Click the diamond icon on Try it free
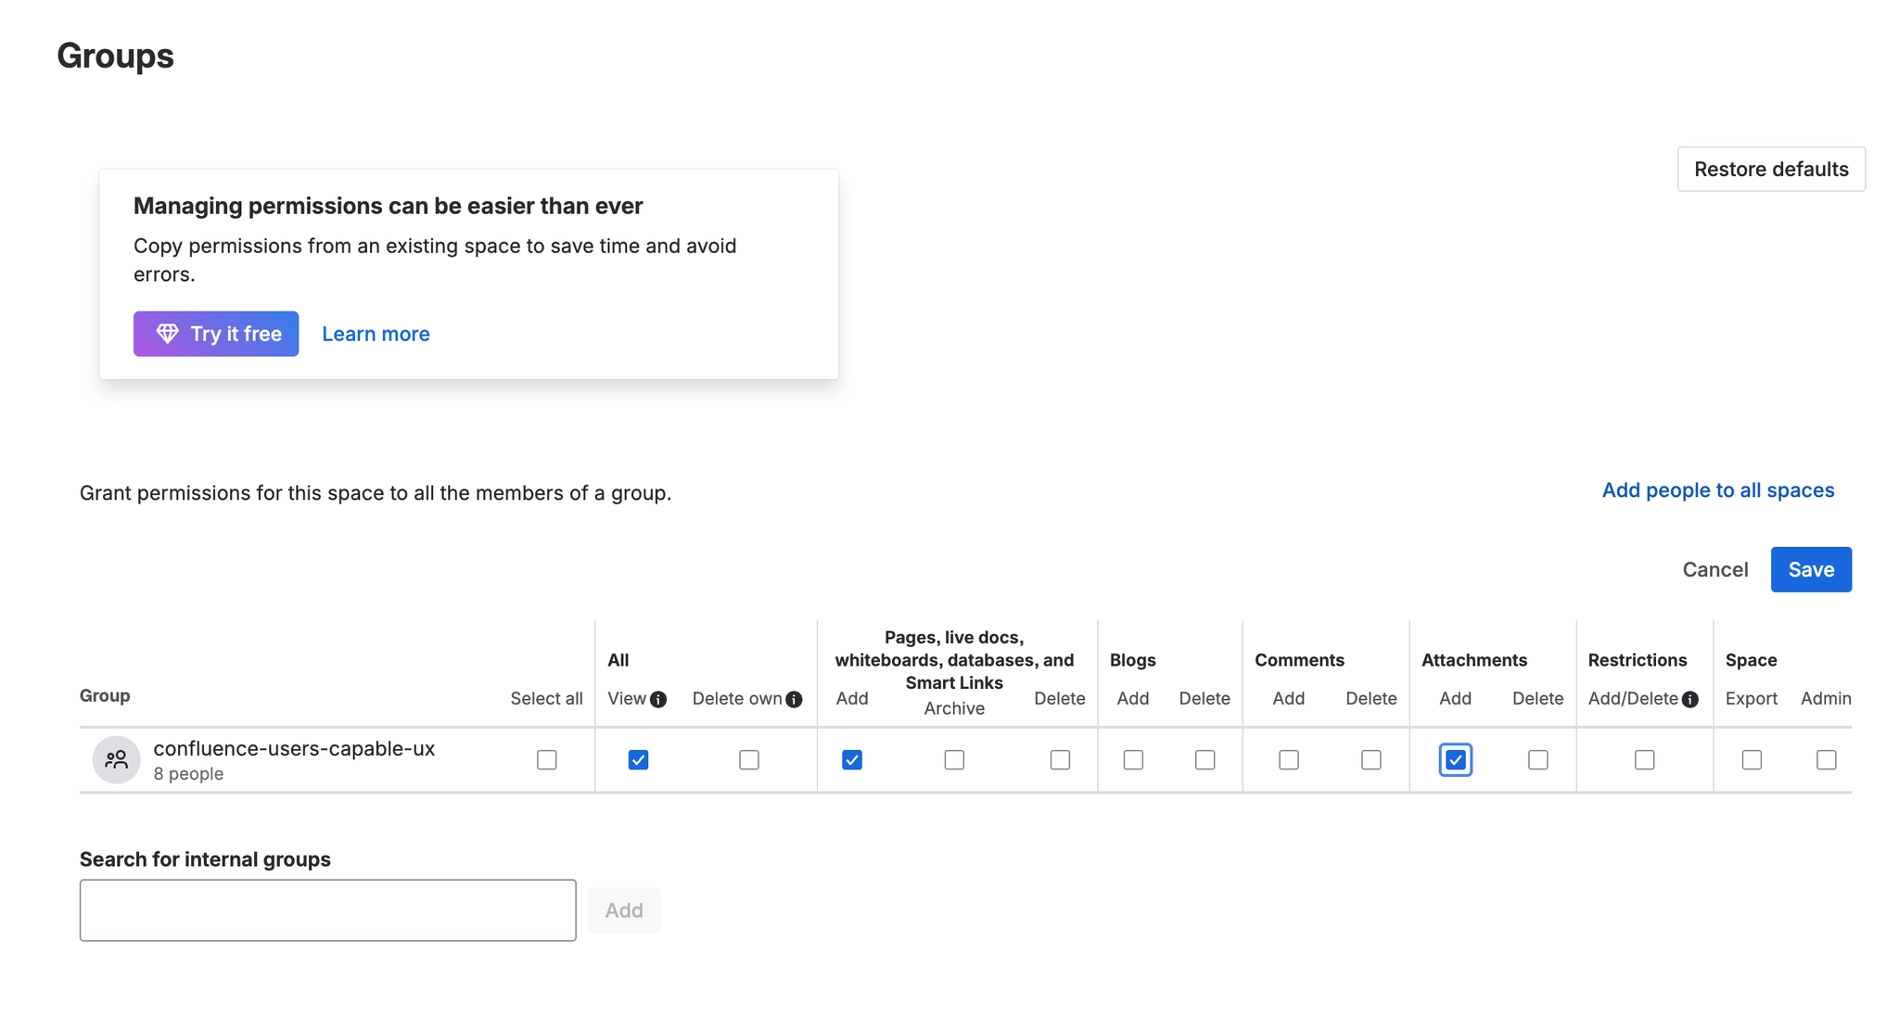Screen dimensions: 1899x1017 [x=167, y=334]
